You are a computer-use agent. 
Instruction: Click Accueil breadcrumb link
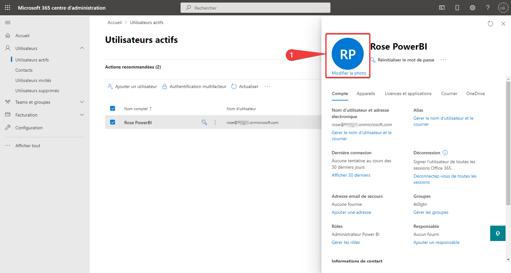point(115,22)
